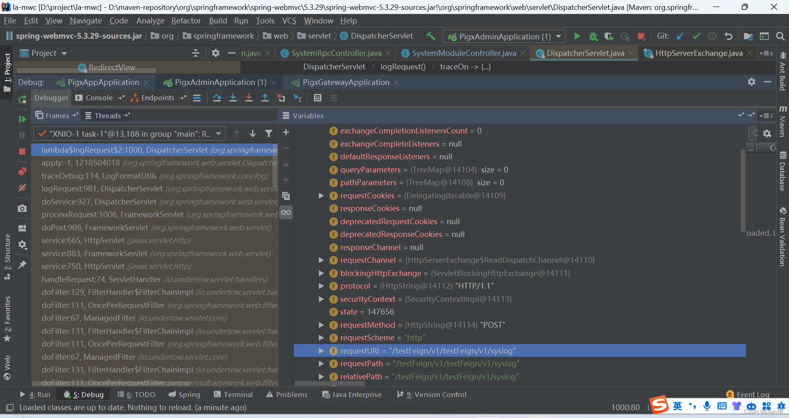Open Git Show History clock icon

point(712,36)
